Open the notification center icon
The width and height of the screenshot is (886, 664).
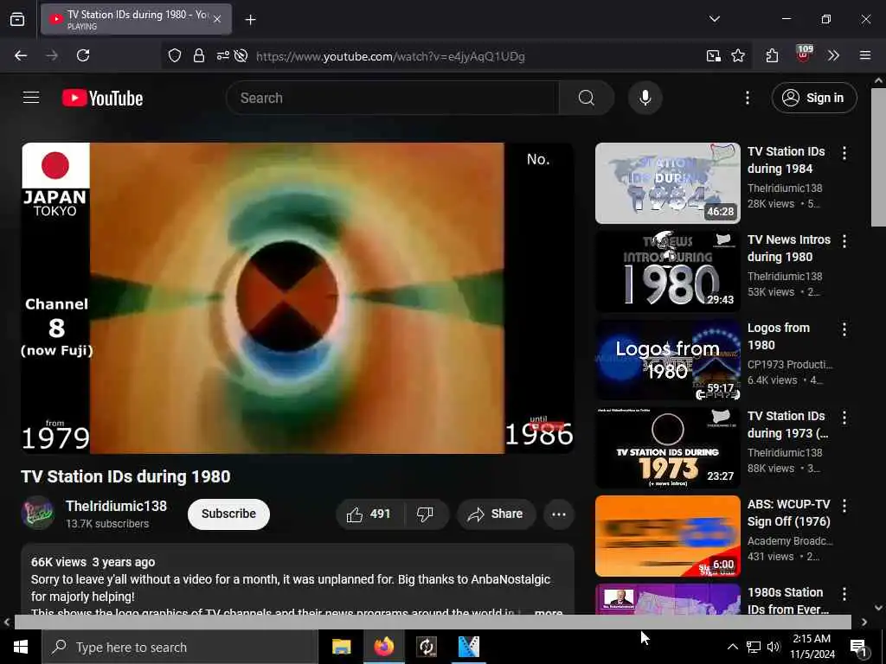point(859,647)
